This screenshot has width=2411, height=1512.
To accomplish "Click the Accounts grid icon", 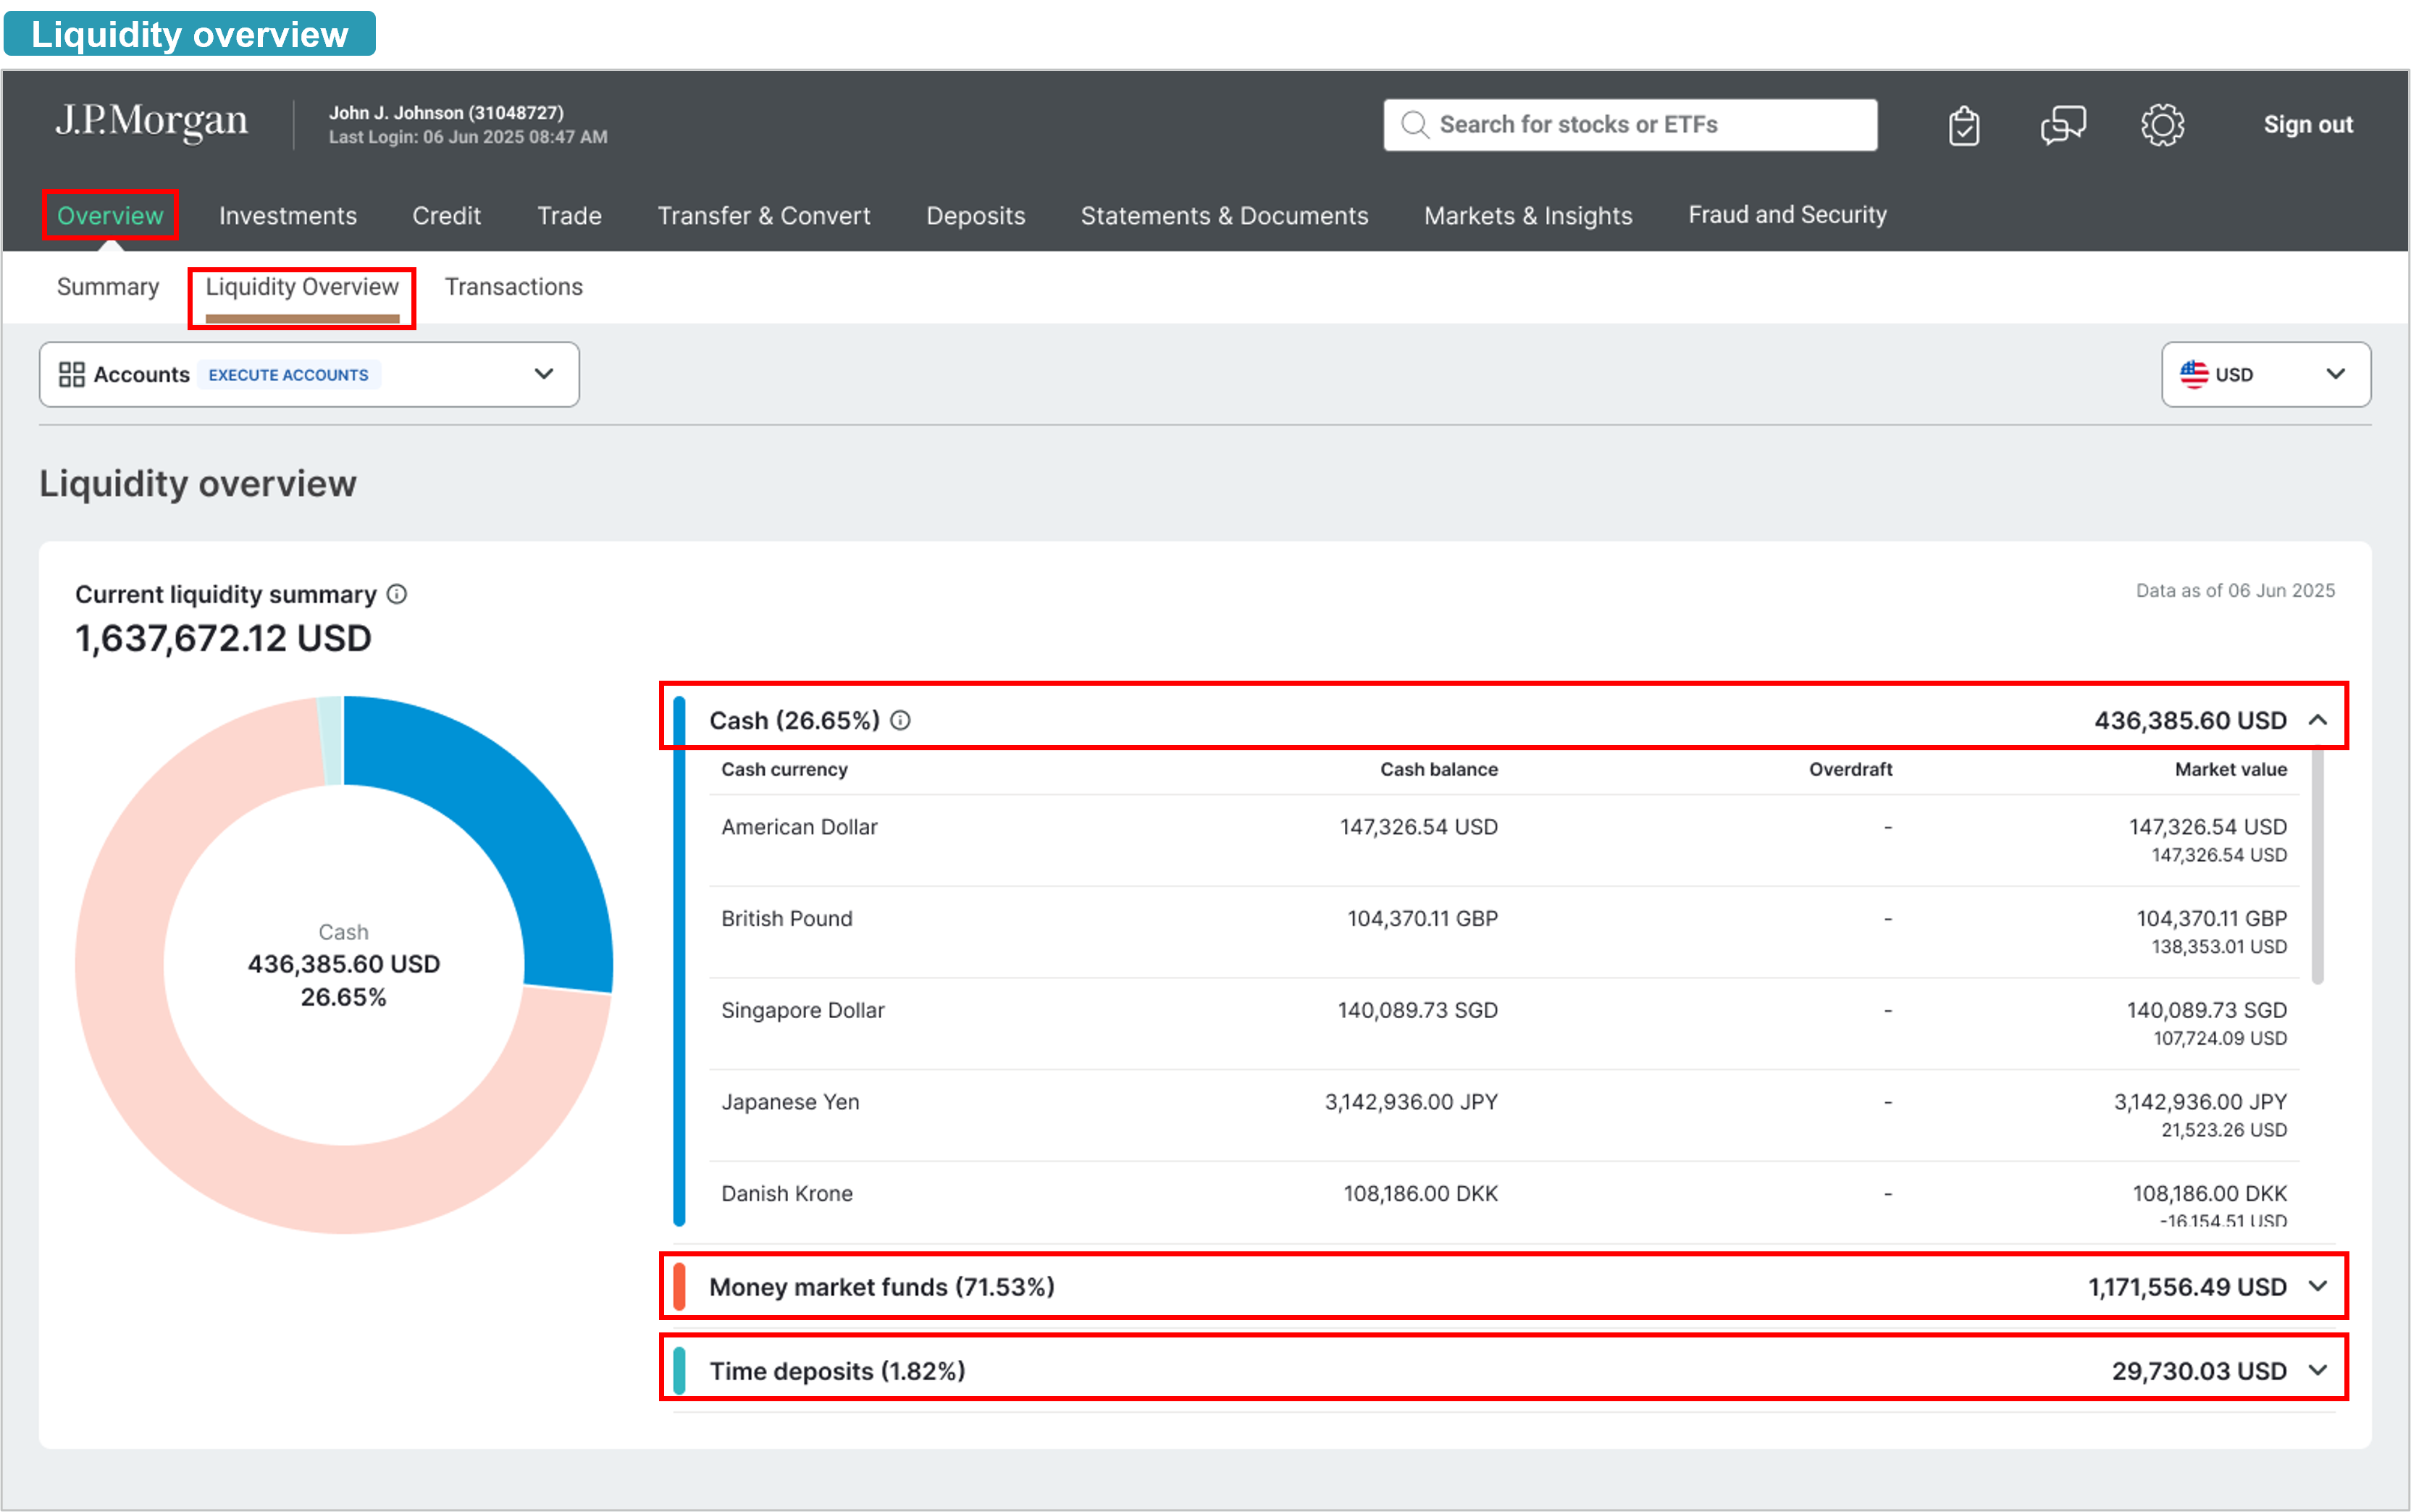I will (x=71, y=375).
